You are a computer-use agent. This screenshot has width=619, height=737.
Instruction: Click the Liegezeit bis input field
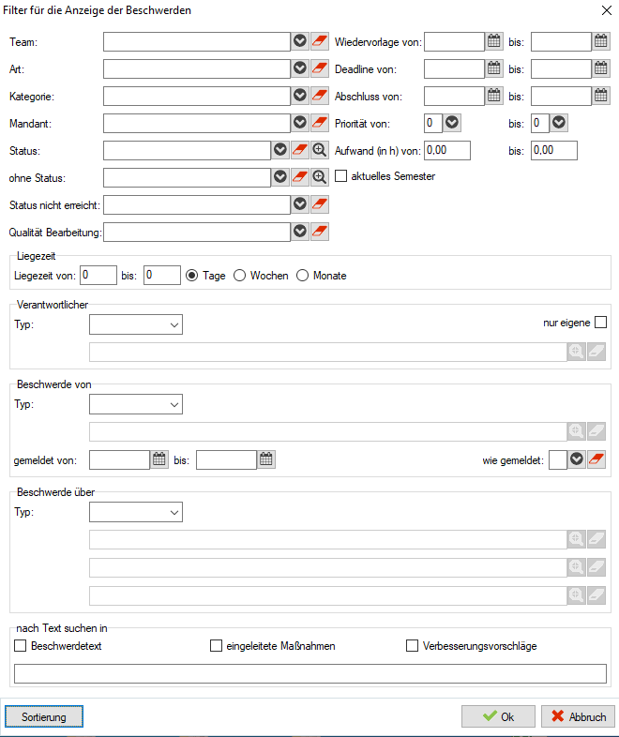point(162,275)
